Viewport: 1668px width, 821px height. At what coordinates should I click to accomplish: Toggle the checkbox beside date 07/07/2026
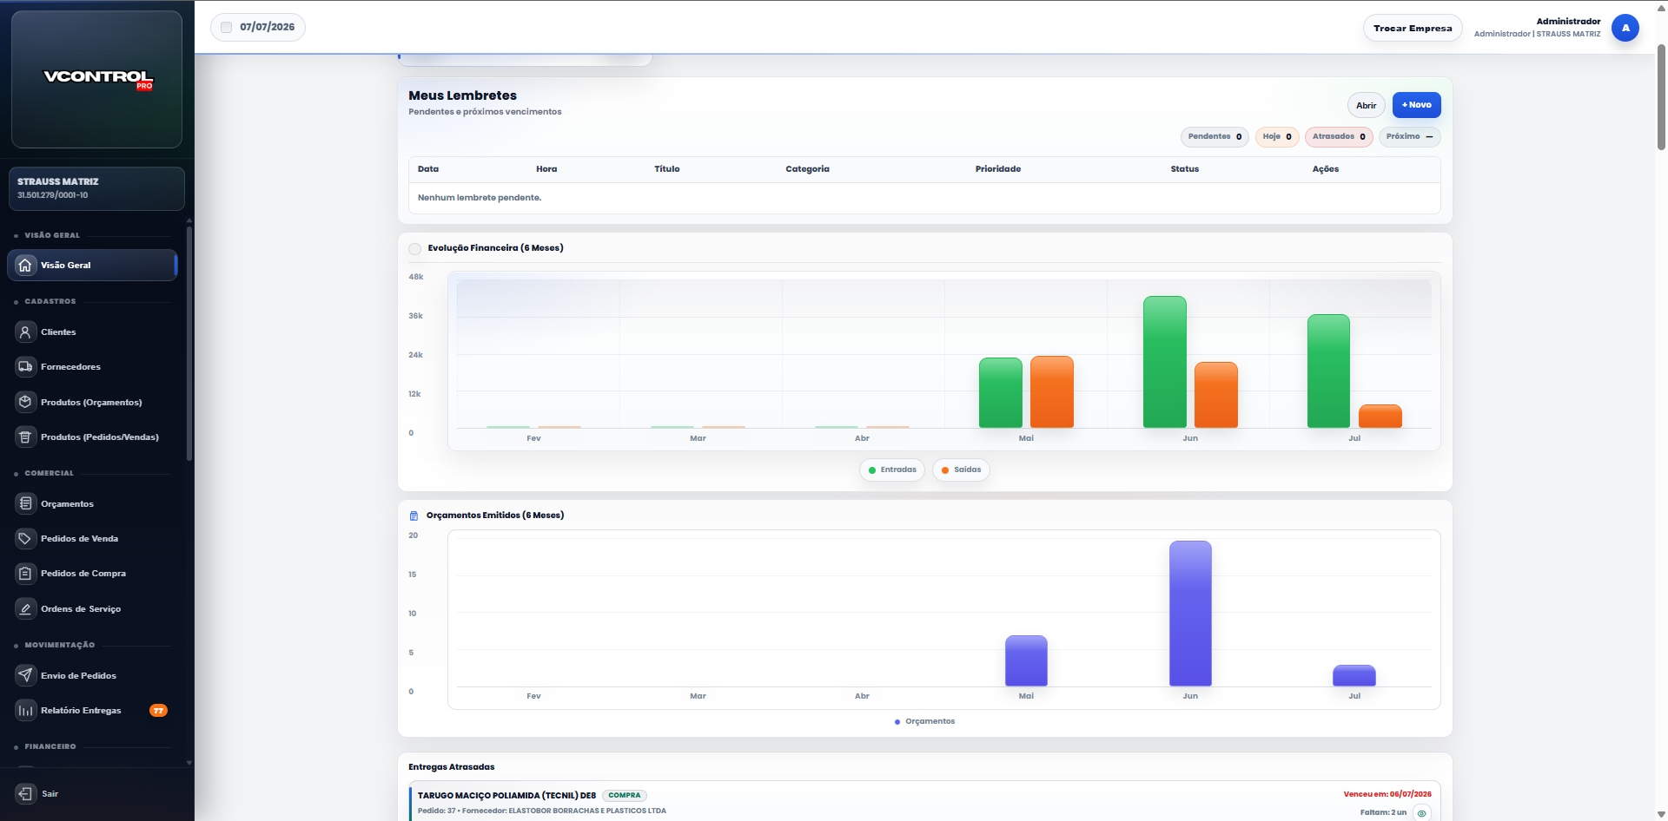tap(227, 27)
